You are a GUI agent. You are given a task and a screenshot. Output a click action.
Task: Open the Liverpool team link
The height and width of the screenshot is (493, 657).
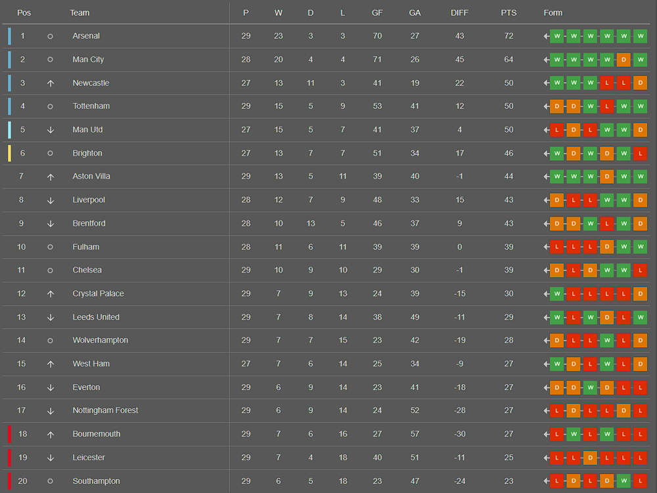pyautogui.click(x=89, y=200)
